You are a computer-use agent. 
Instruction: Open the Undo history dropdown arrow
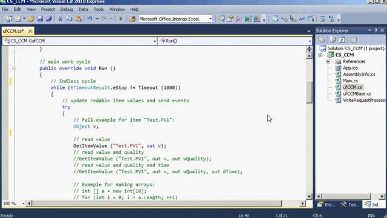[x=97, y=19]
